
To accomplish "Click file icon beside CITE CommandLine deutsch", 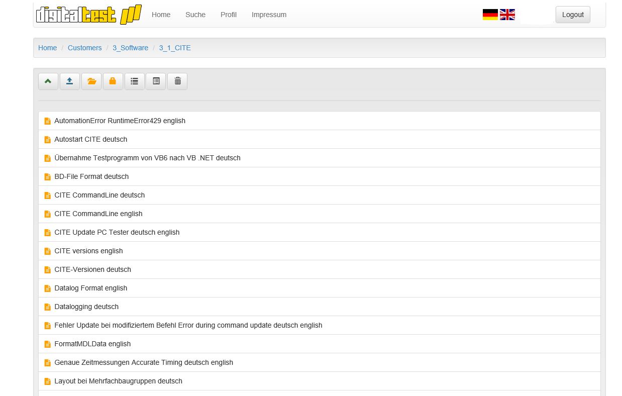I will coord(48,195).
